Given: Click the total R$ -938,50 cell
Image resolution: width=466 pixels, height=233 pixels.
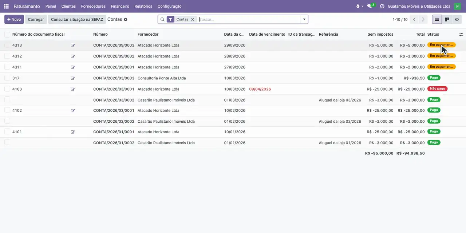Looking at the screenshot, I should [x=414, y=78].
